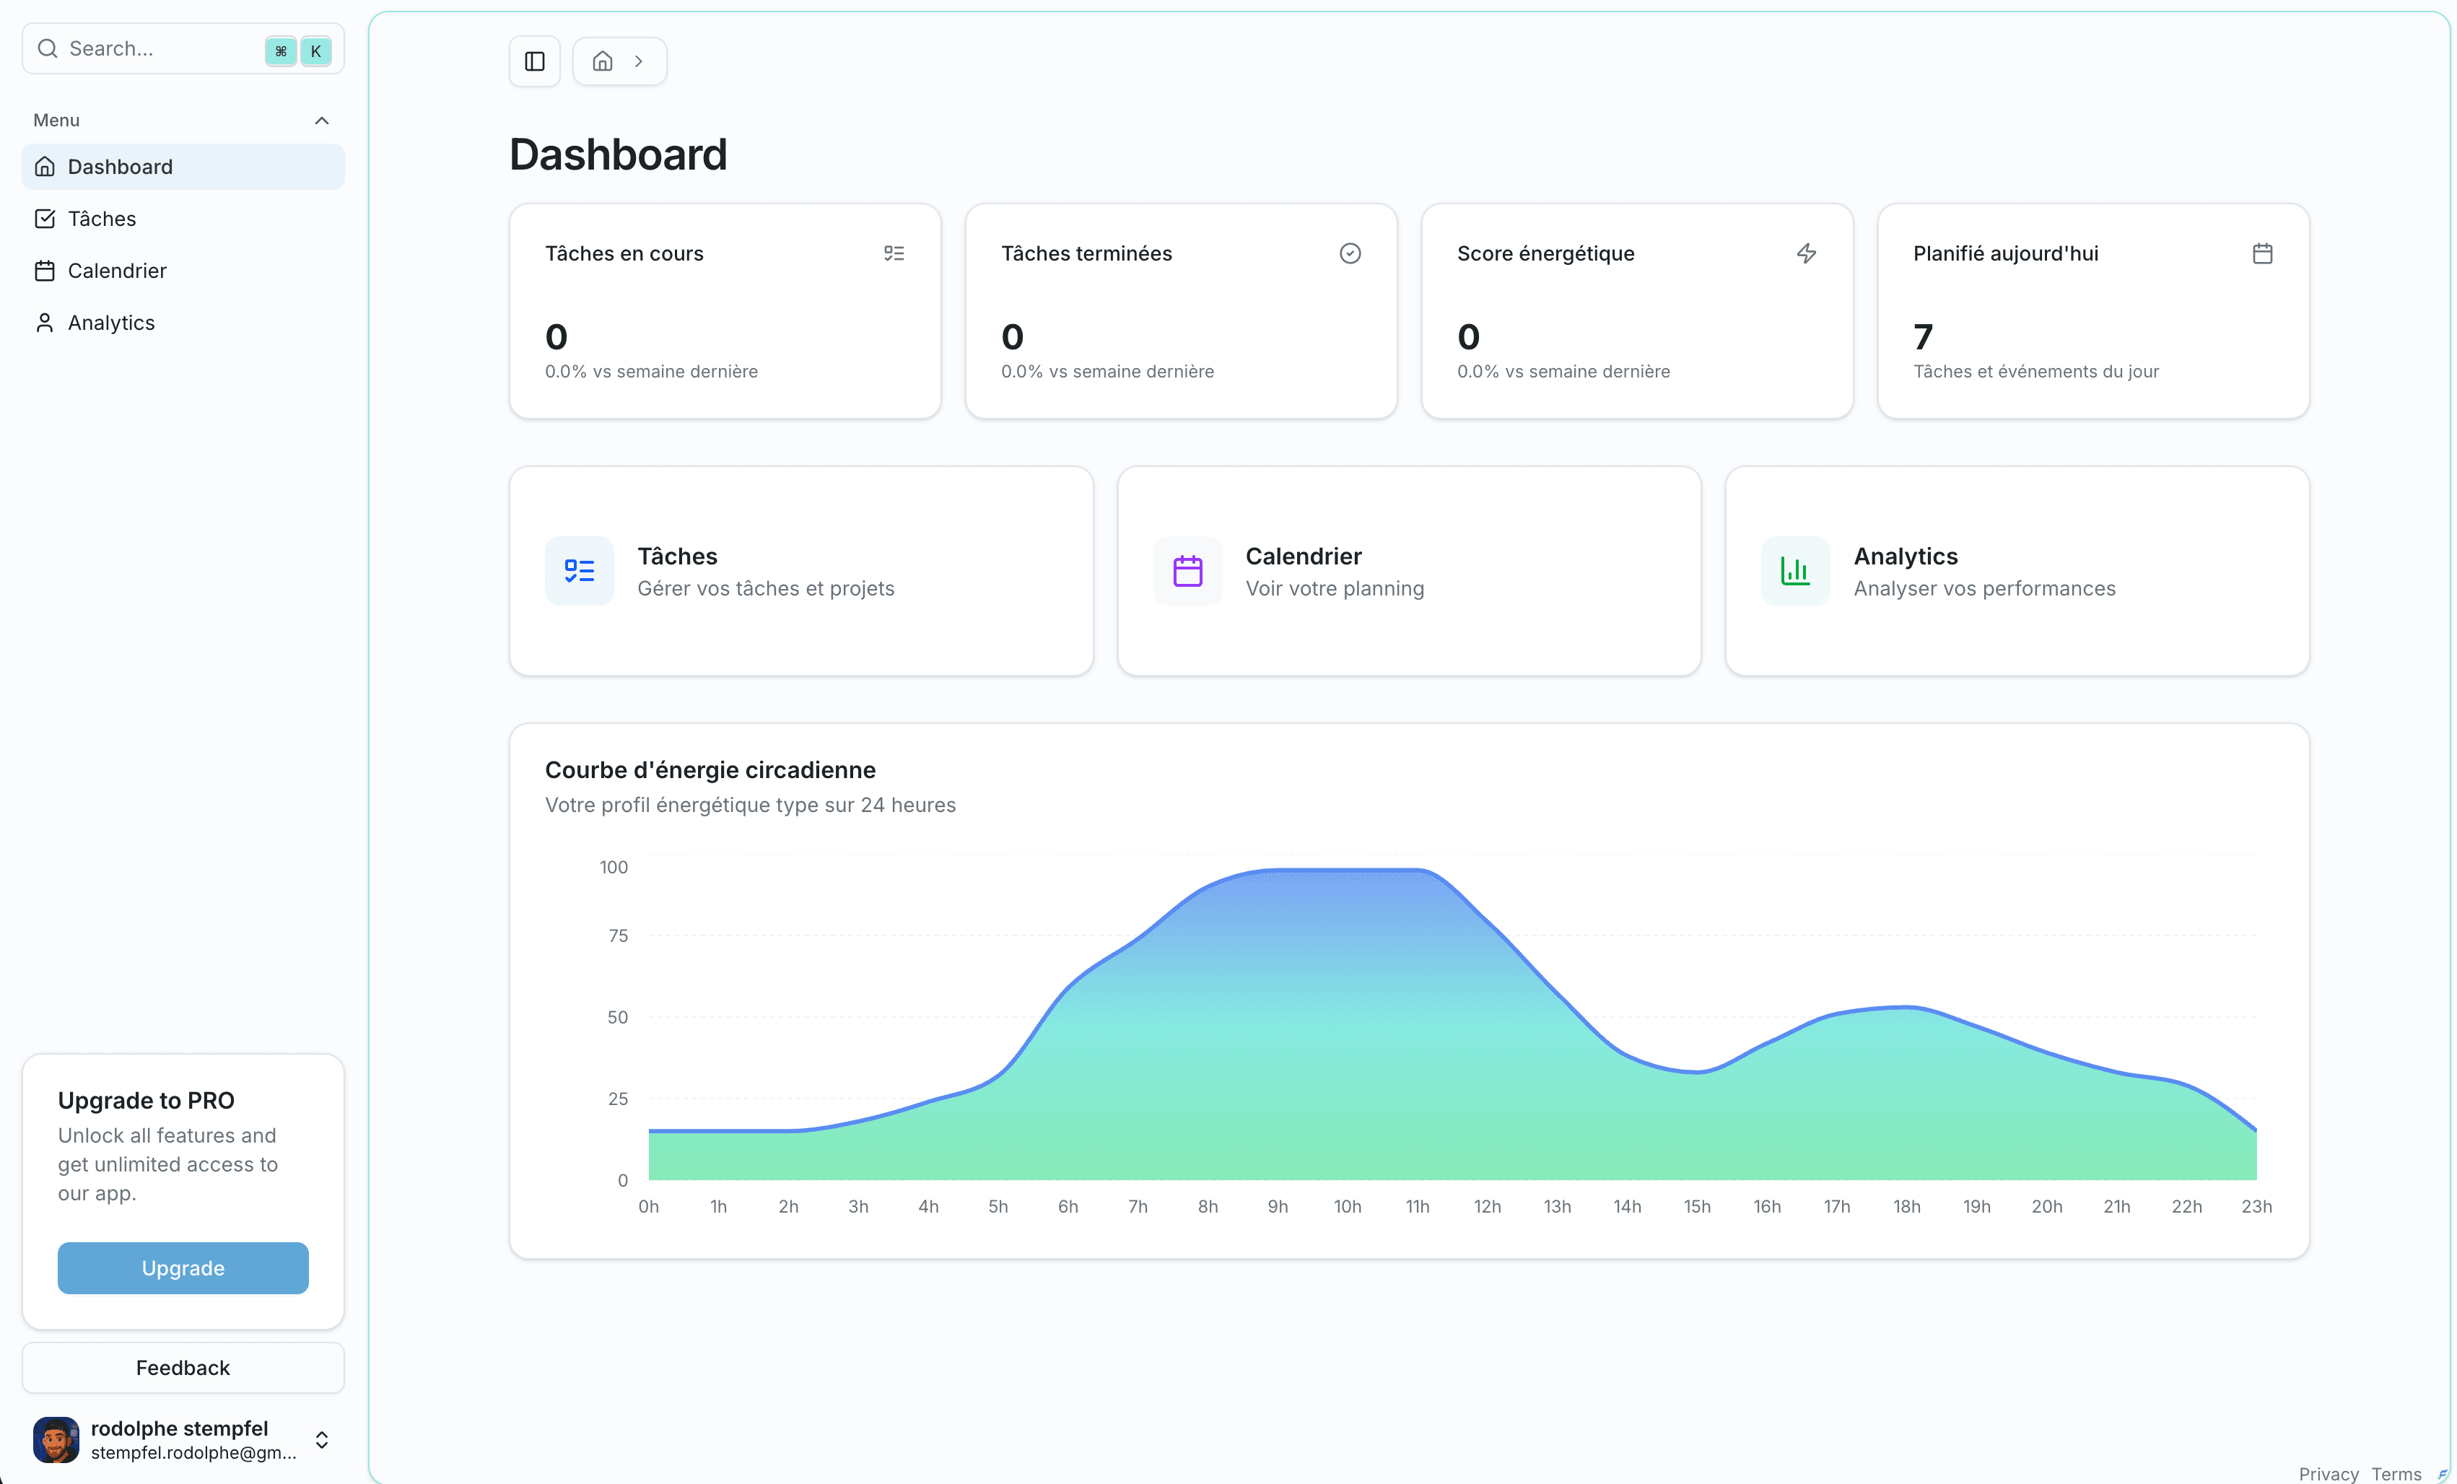Click the home icon in the breadcrumb bar
This screenshot has width=2457, height=1484.
[x=602, y=61]
